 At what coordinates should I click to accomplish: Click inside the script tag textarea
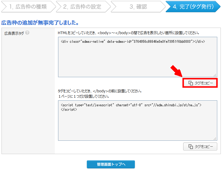(138, 121)
